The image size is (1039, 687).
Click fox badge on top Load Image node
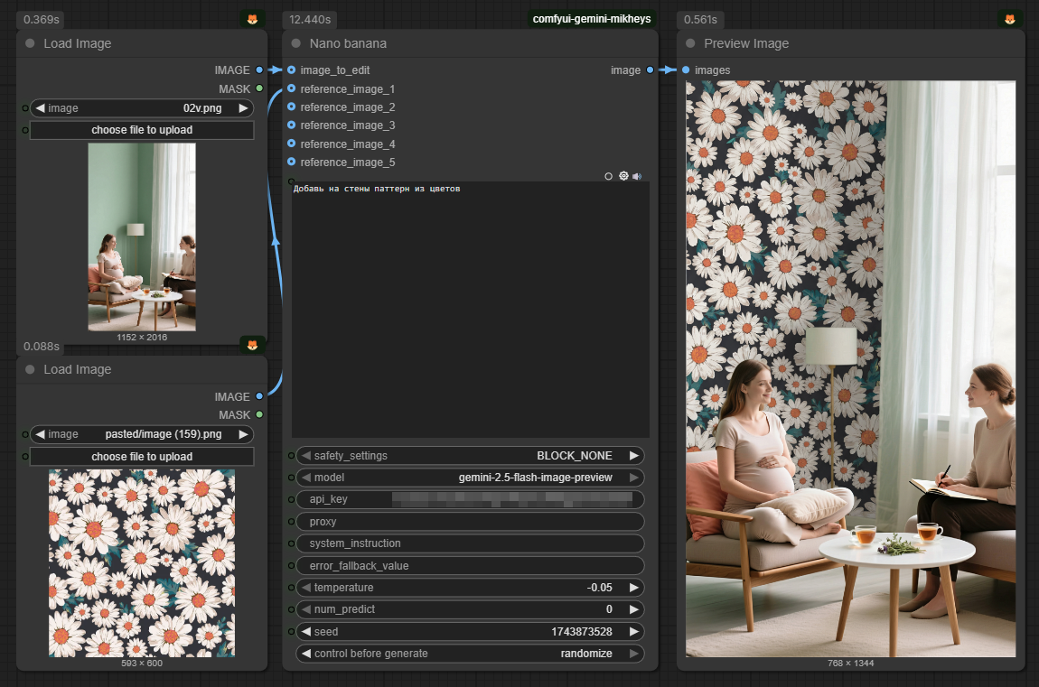pyautogui.click(x=252, y=19)
